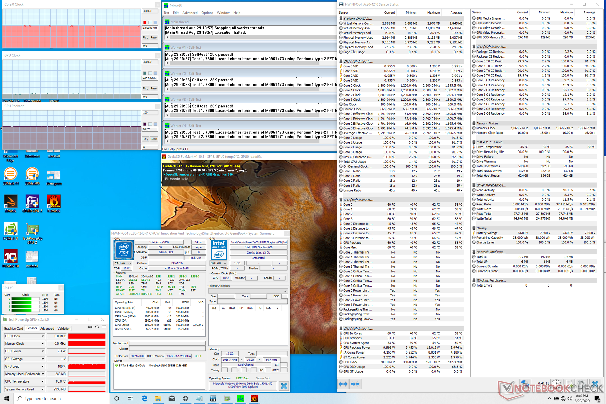Open PCMark 10 desktop icon
Screen dimensions: 606x404
pyautogui.click(x=11, y=259)
